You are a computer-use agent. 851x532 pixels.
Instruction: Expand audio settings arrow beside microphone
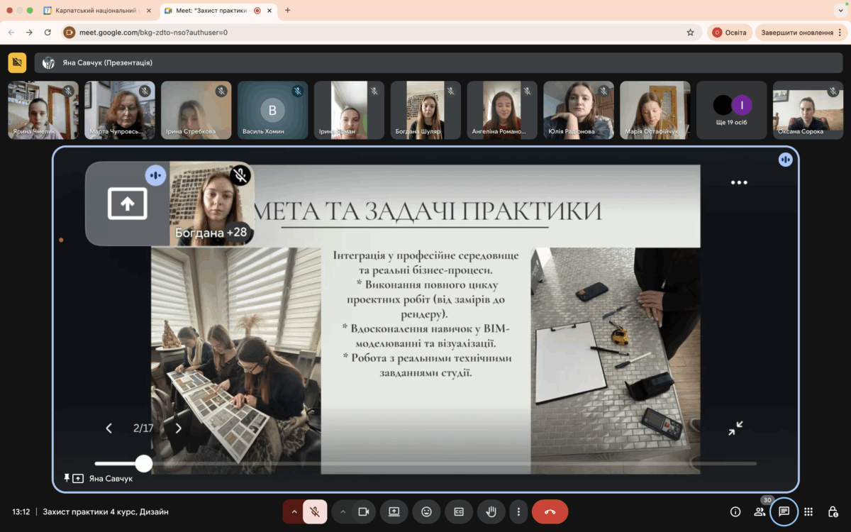tap(294, 511)
